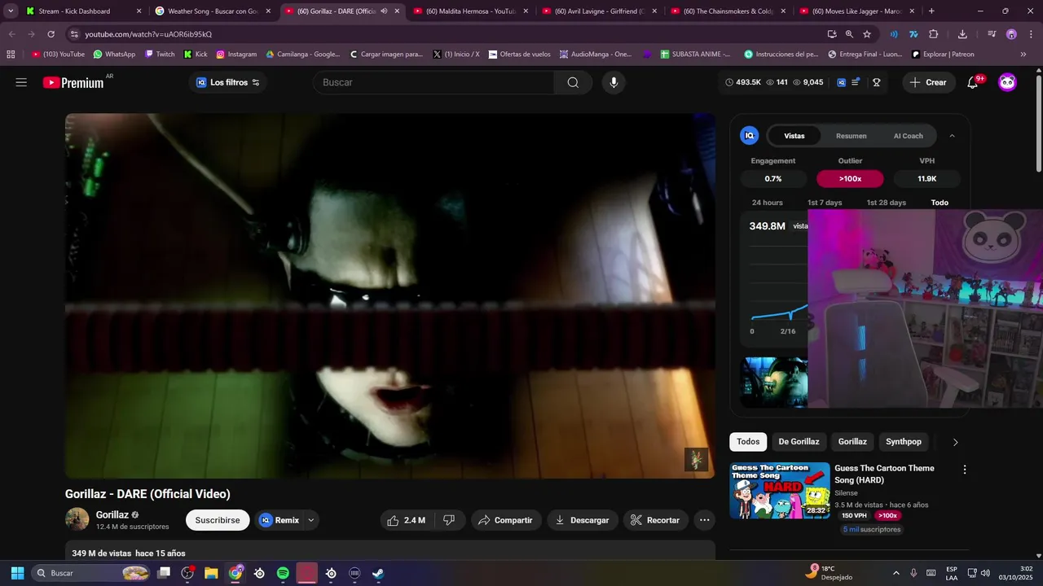The image size is (1043, 586).
Task: Subscribe with the Suscribirse button
Action: [x=218, y=520]
